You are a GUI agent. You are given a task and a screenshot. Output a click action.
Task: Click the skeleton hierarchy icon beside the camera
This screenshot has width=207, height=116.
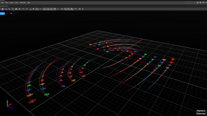[x=20, y=9]
